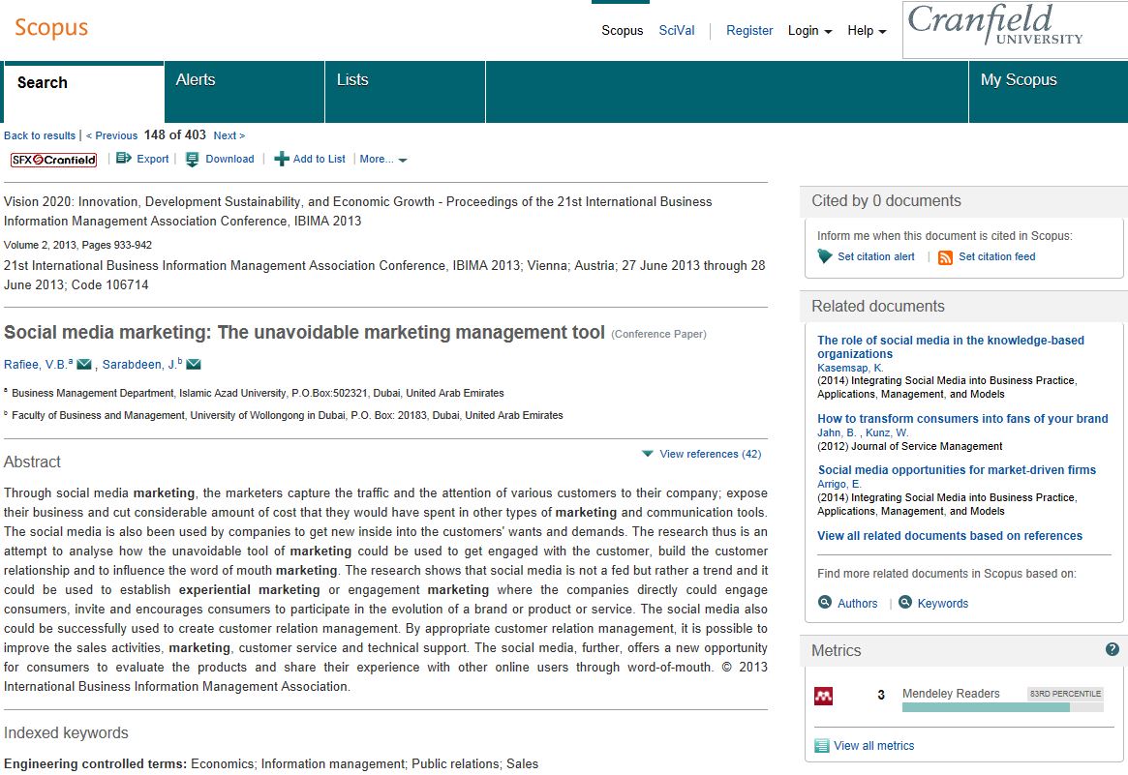This screenshot has width=1128, height=775.
Task: Click Back to results link
Action: [x=40, y=135]
